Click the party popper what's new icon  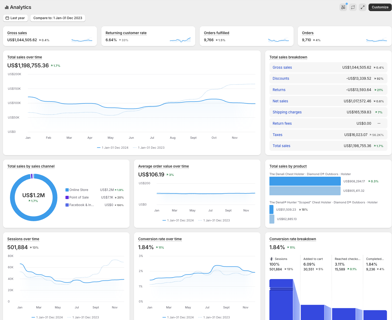click(343, 7)
